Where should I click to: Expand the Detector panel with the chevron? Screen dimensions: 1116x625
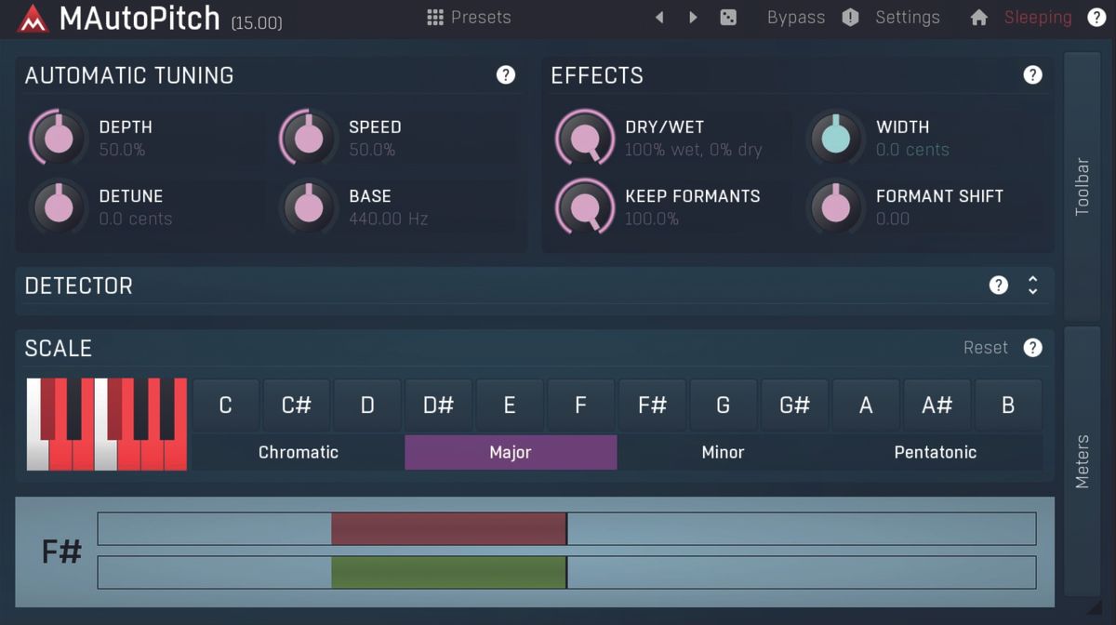point(1032,286)
